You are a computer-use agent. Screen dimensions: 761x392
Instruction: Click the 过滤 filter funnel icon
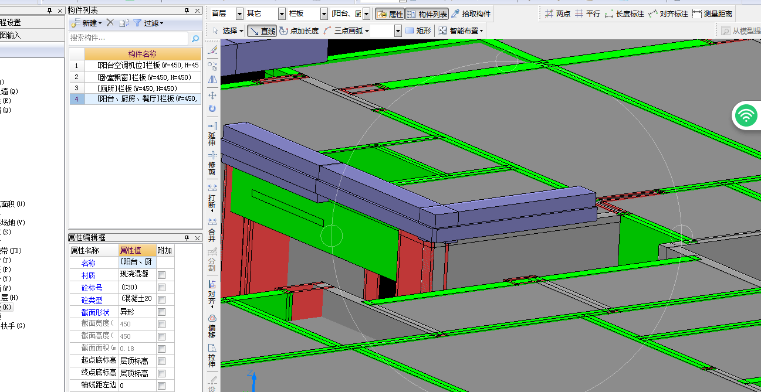pyautogui.click(x=137, y=23)
